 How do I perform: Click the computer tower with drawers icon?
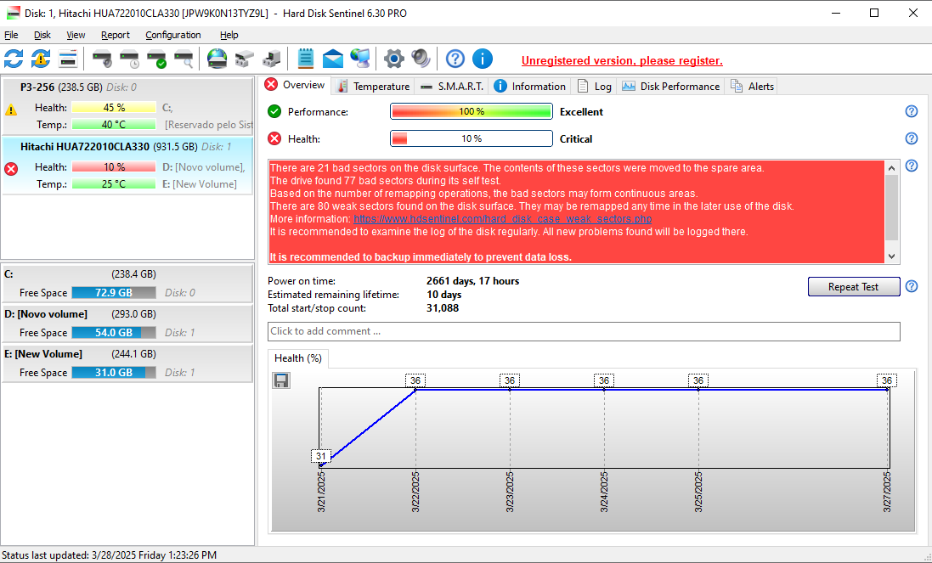point(272,59)
